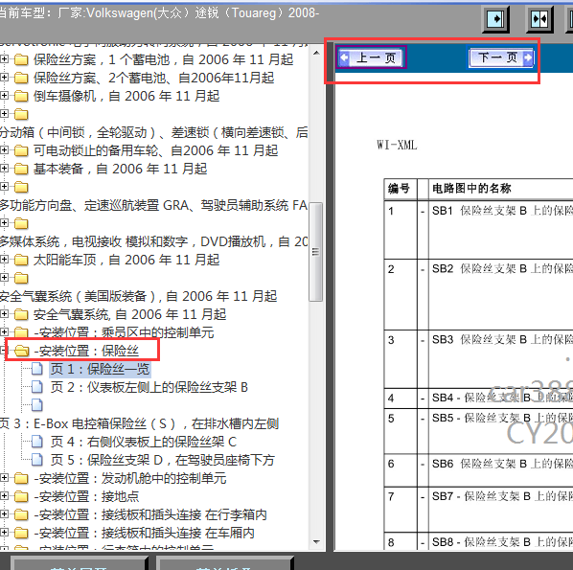Click page icon above 页 3 E-Box line
Screen dimensions: 573x570
click(37, 405)
